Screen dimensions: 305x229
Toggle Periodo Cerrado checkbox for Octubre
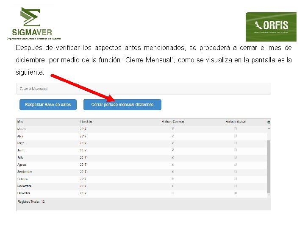[173, 179]
